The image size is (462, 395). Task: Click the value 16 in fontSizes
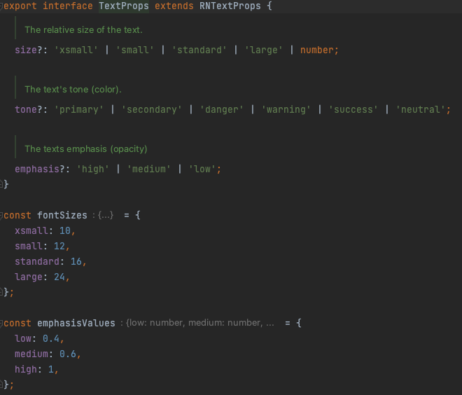tap(76, 261)
